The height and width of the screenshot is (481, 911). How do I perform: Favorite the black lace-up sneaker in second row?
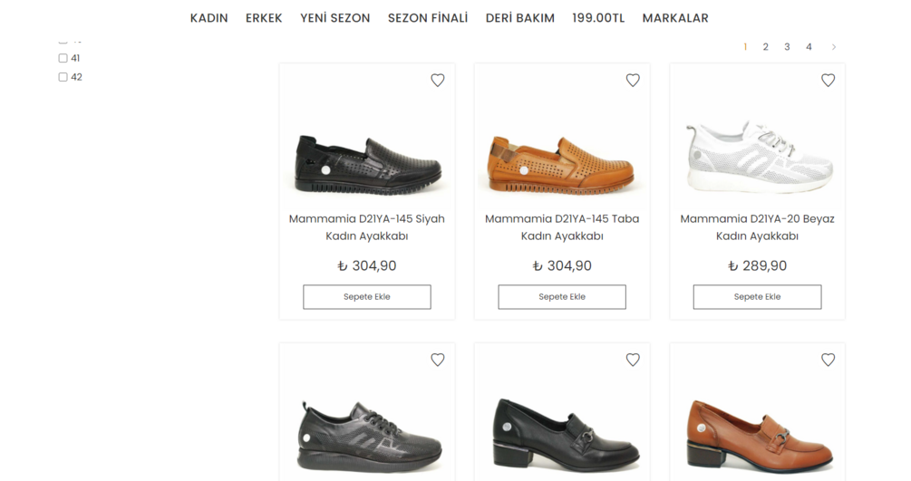tap(438, 360)
